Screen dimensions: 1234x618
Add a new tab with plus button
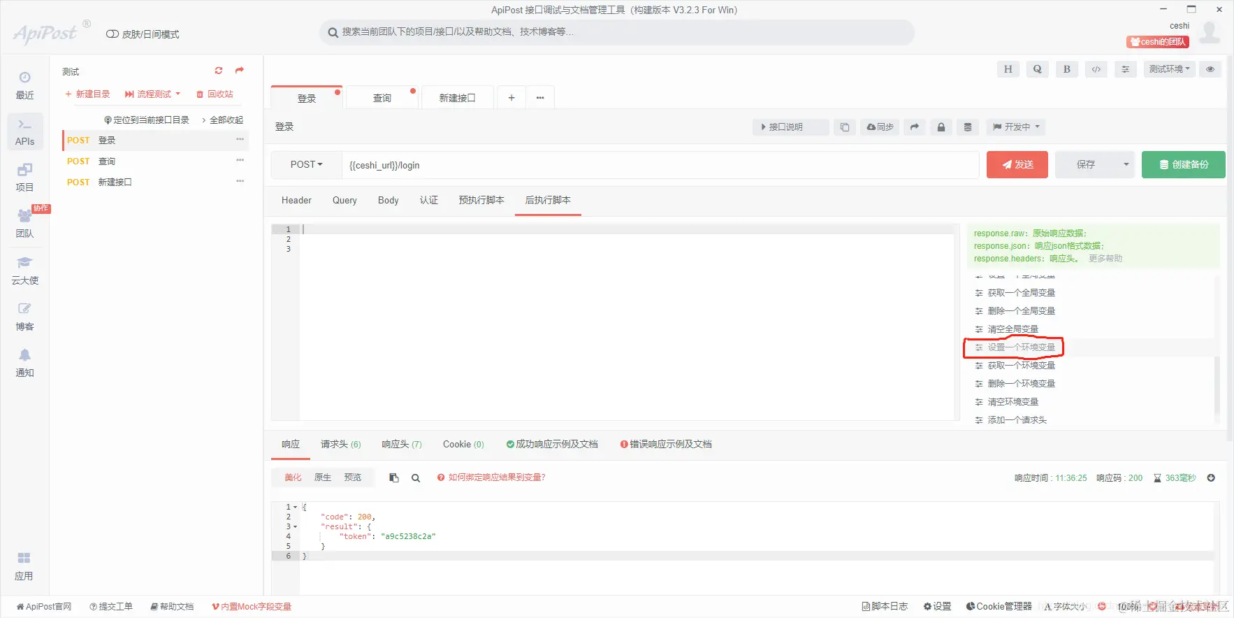511,98
